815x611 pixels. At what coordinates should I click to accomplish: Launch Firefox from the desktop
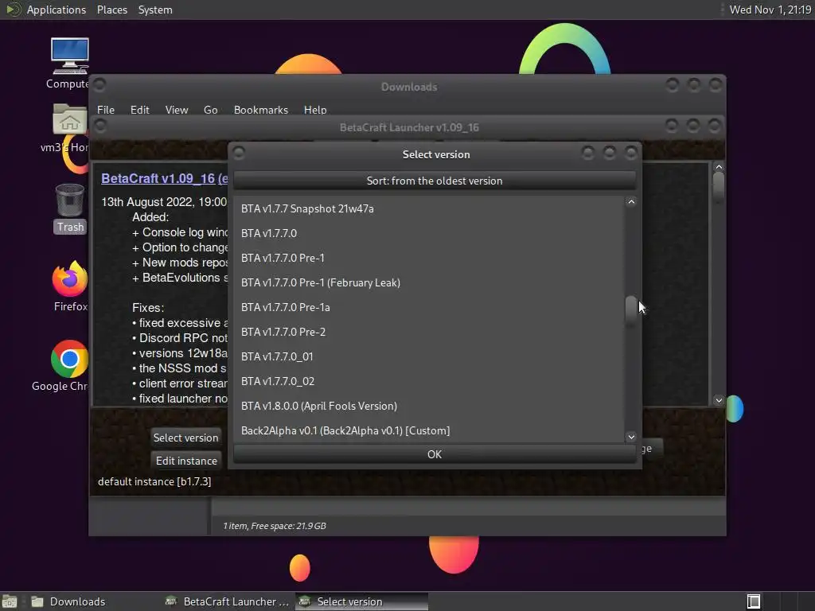coord(70,279)
